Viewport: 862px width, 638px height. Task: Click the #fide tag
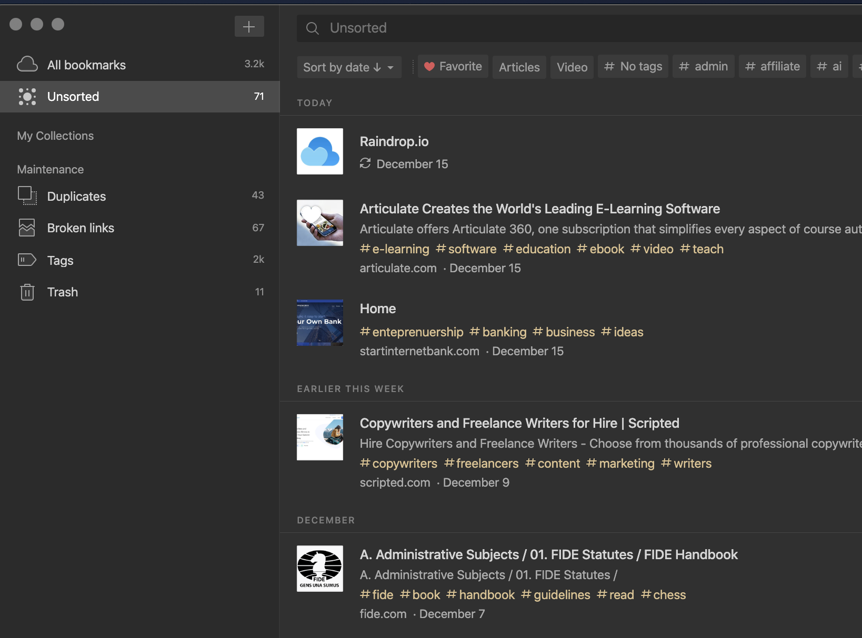[x=377, y=594]
